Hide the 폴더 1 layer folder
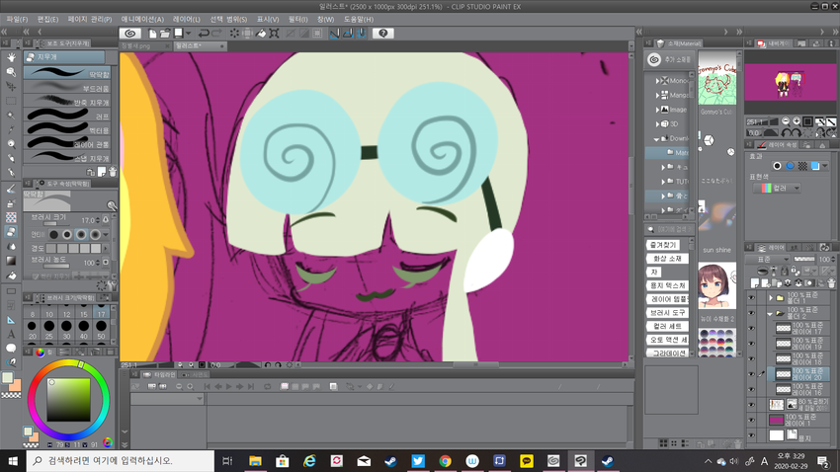Viewport: 840px width, 472px height. coord(751,297)
